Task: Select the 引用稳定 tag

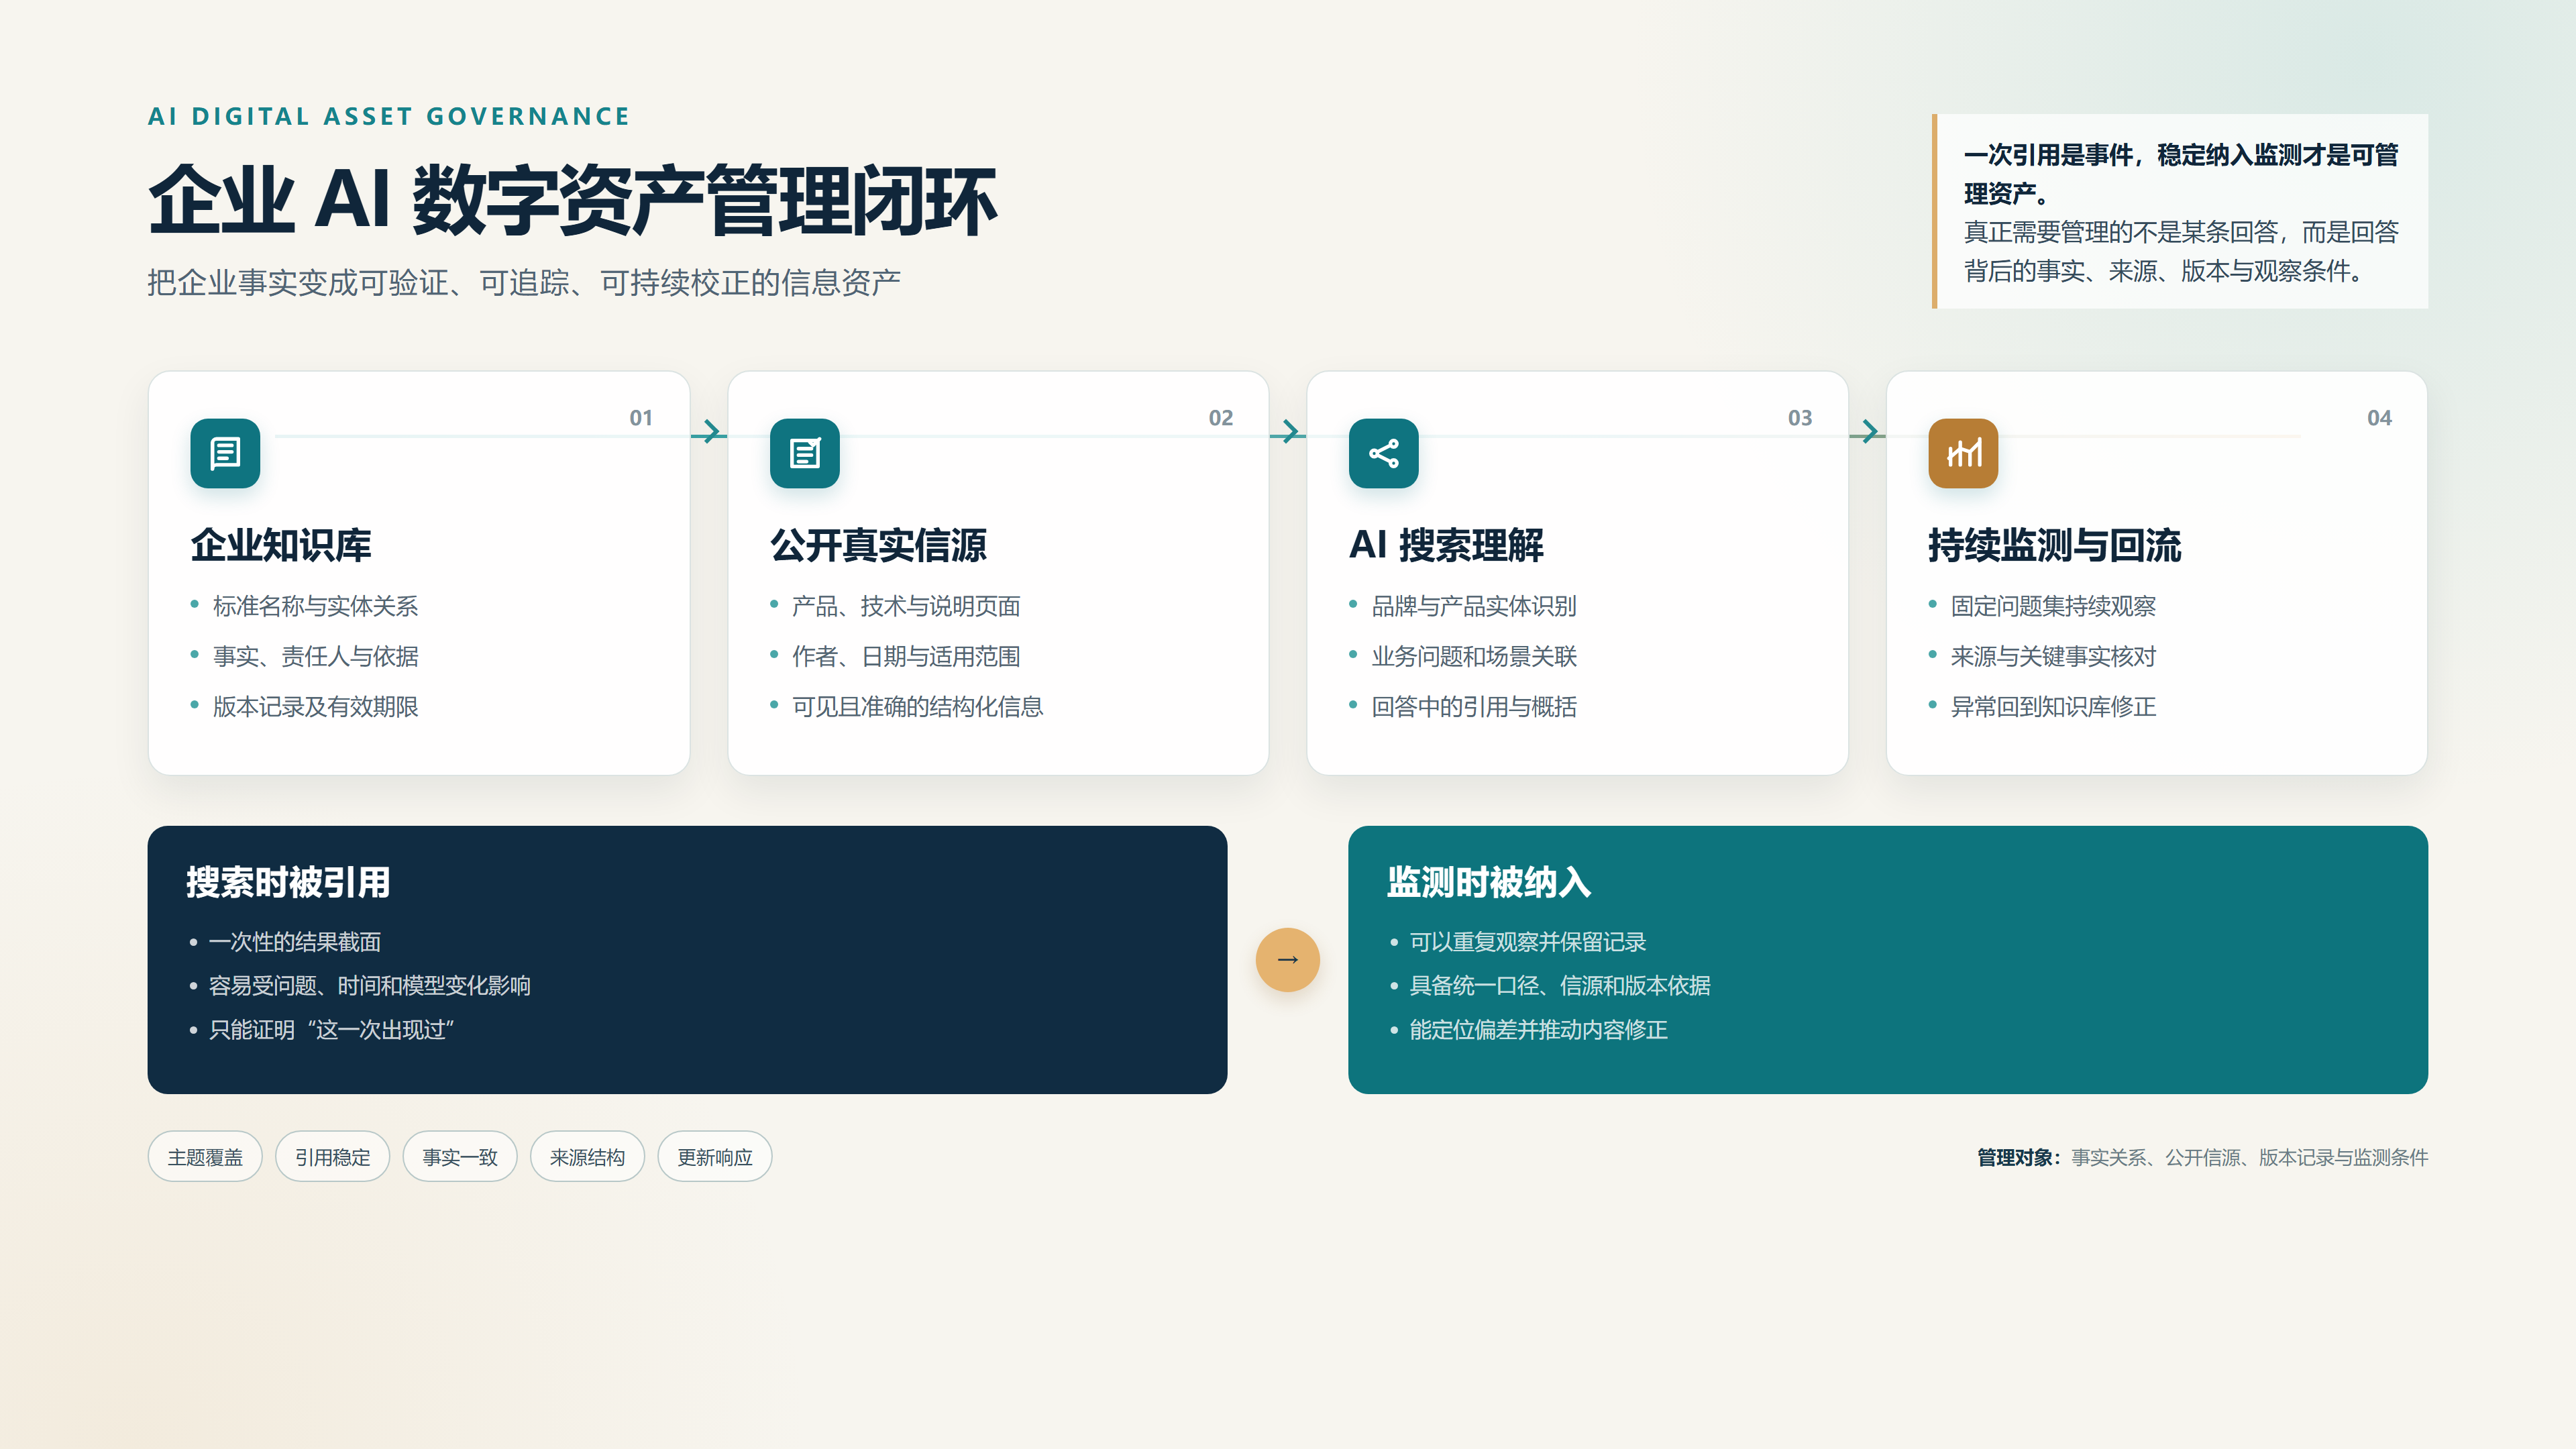Action: 333,1157
